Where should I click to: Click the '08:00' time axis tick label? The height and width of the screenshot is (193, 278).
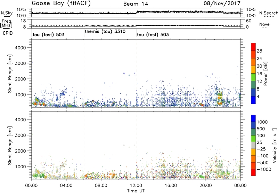[x=101, y=186]
